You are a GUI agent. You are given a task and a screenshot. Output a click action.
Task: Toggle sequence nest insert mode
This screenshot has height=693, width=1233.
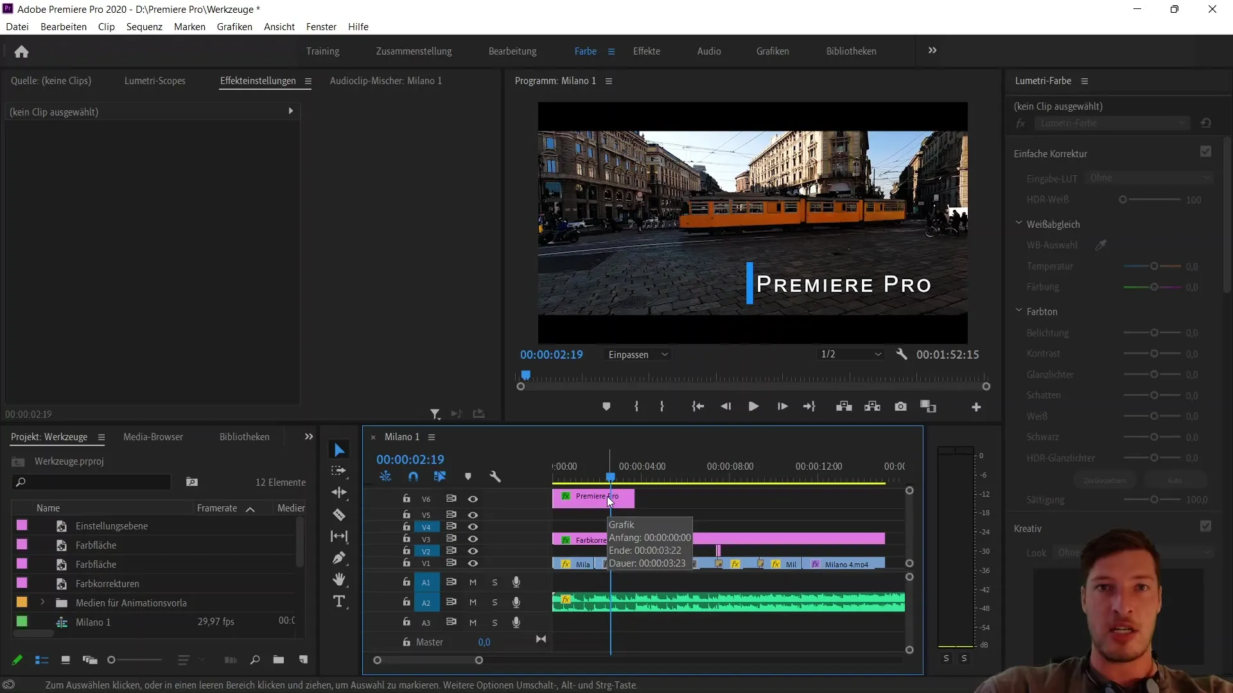pos(385,477)
